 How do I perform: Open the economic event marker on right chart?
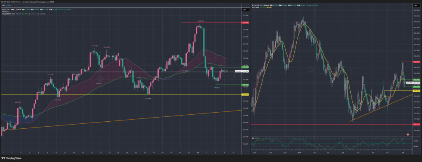408,134
